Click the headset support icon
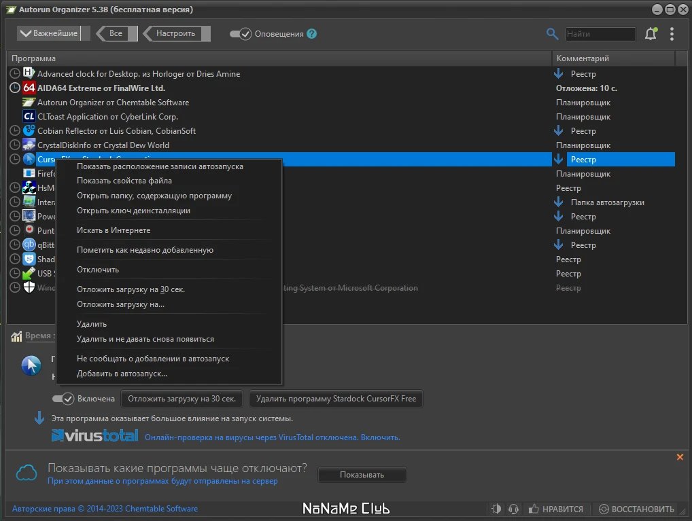692x521 pixels. pos(513,509)
